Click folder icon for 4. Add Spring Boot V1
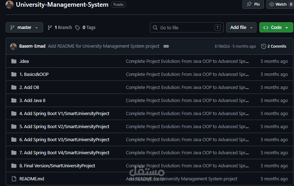Image resolution: width=294 pixels, height=186 pixels. click(14, 114)
